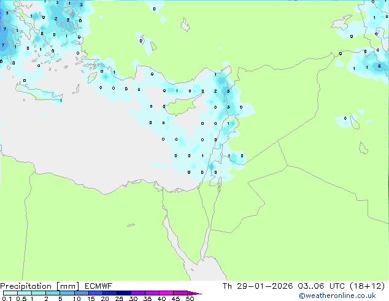Click the 45–50 mm legend swatch
Image resolution: width=389 pixels, height=301 pixels.
pyautogui.click(x=180, y=293)
